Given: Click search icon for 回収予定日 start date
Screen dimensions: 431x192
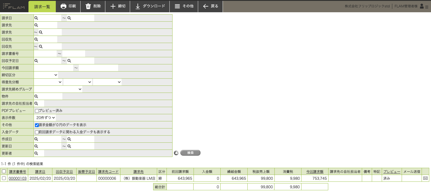Looking at the screenshot, I should [36, 61].
